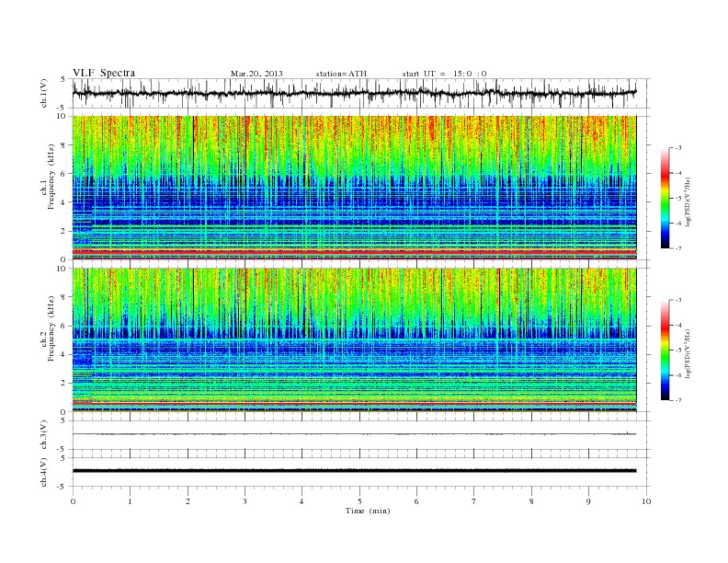The height and width of the screenshot is (563, 728).
Task: Click inside the ch.2 spectrogram panel
Action: (354, 340)
